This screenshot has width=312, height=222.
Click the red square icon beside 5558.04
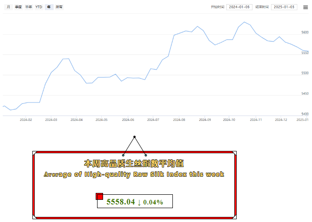click(99, 197)
